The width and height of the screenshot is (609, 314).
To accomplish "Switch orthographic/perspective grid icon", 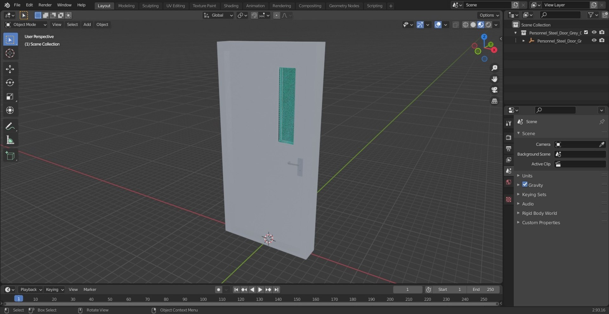I will click(x=494, y=101).
